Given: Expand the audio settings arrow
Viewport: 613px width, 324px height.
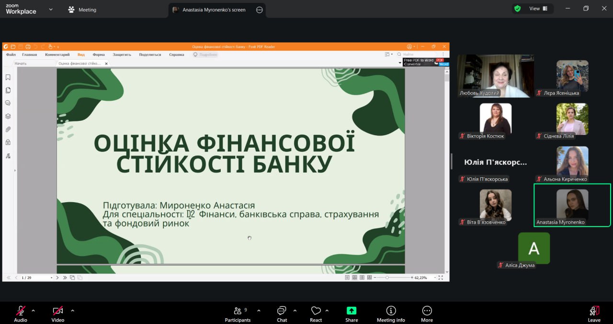Looking at the screenshot, I should (33, 311).
